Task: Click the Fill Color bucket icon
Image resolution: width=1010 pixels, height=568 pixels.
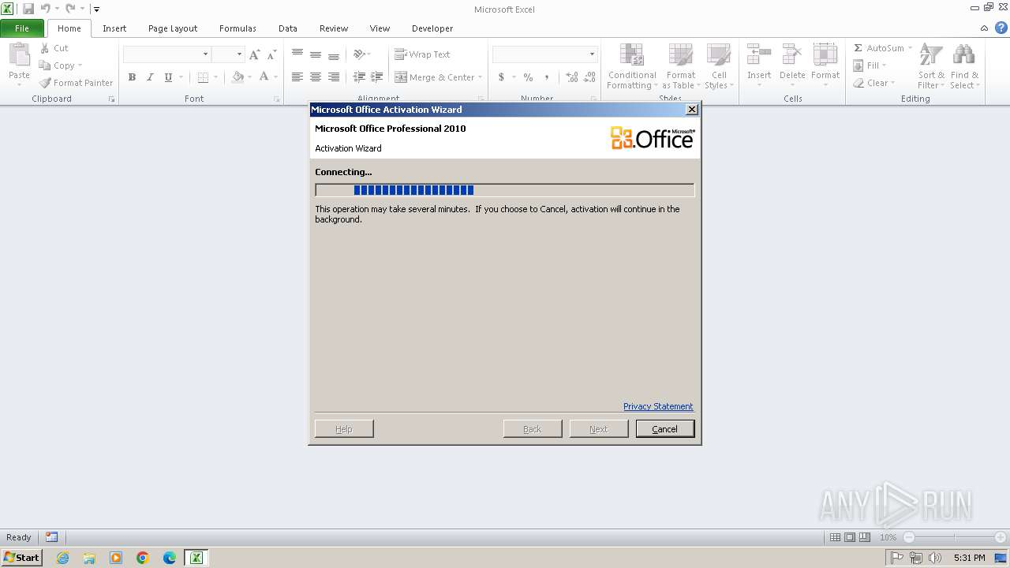Action: pos(238,77)
